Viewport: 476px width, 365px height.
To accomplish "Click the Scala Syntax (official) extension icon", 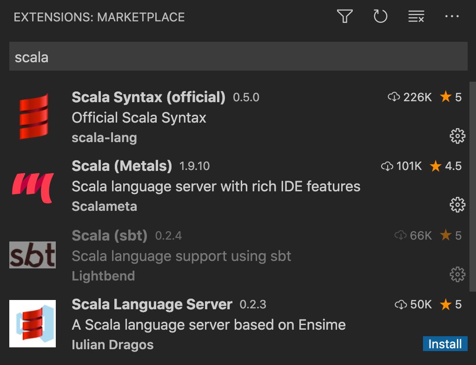I will coord(33,116).
